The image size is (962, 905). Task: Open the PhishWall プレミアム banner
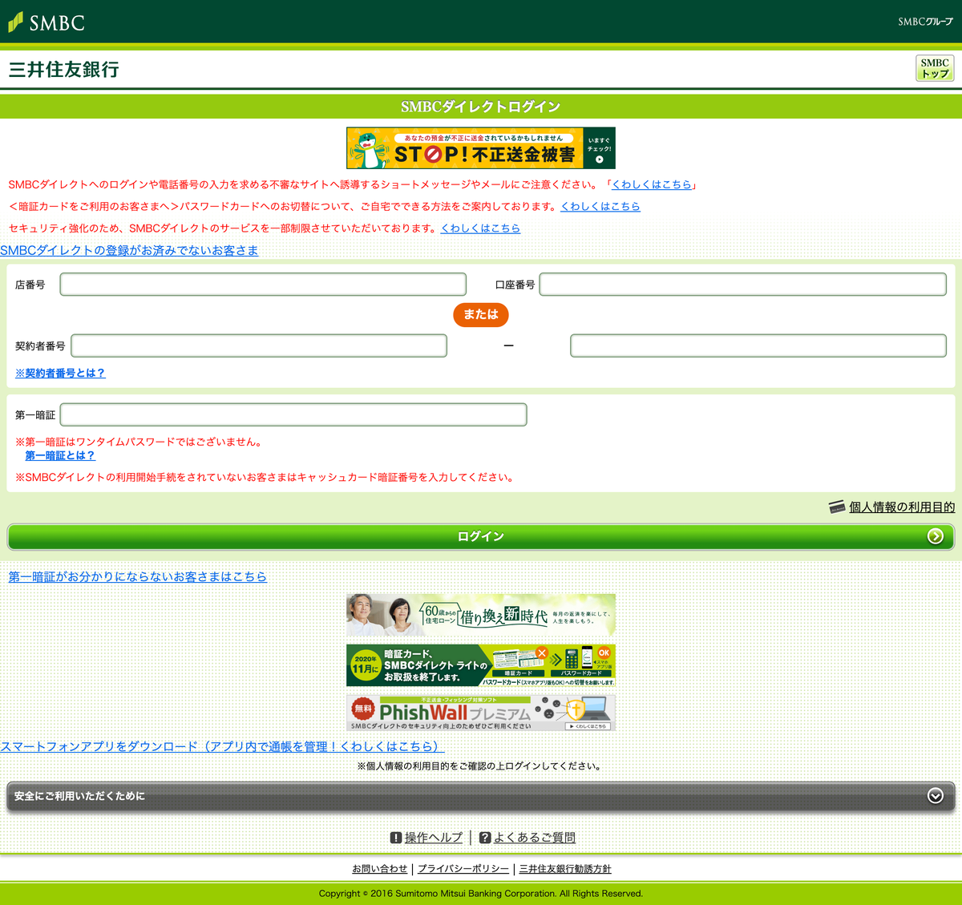(x=481, y=713)
